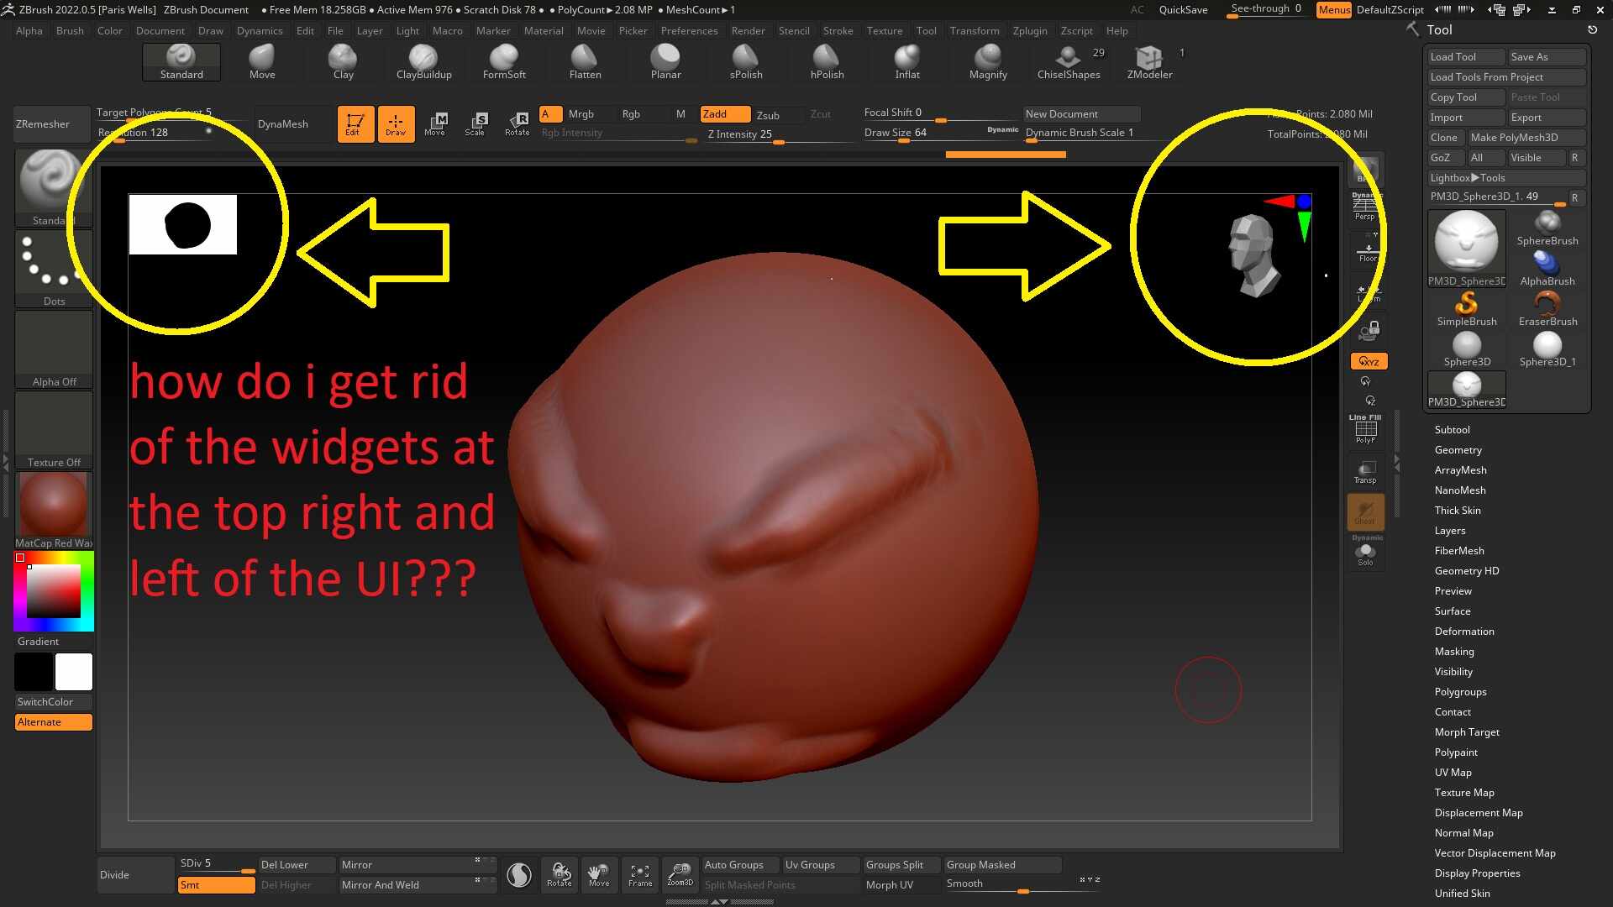Click the white secondary color swatch

(74, 672)
